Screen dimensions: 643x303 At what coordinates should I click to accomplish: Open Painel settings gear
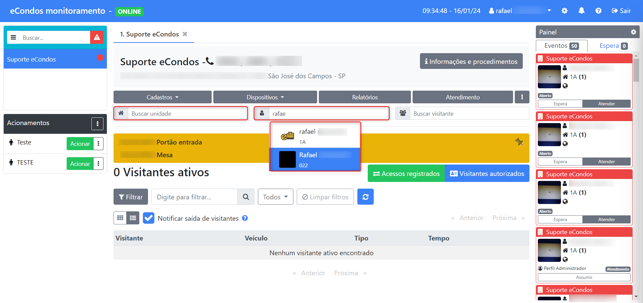point(633,32)
